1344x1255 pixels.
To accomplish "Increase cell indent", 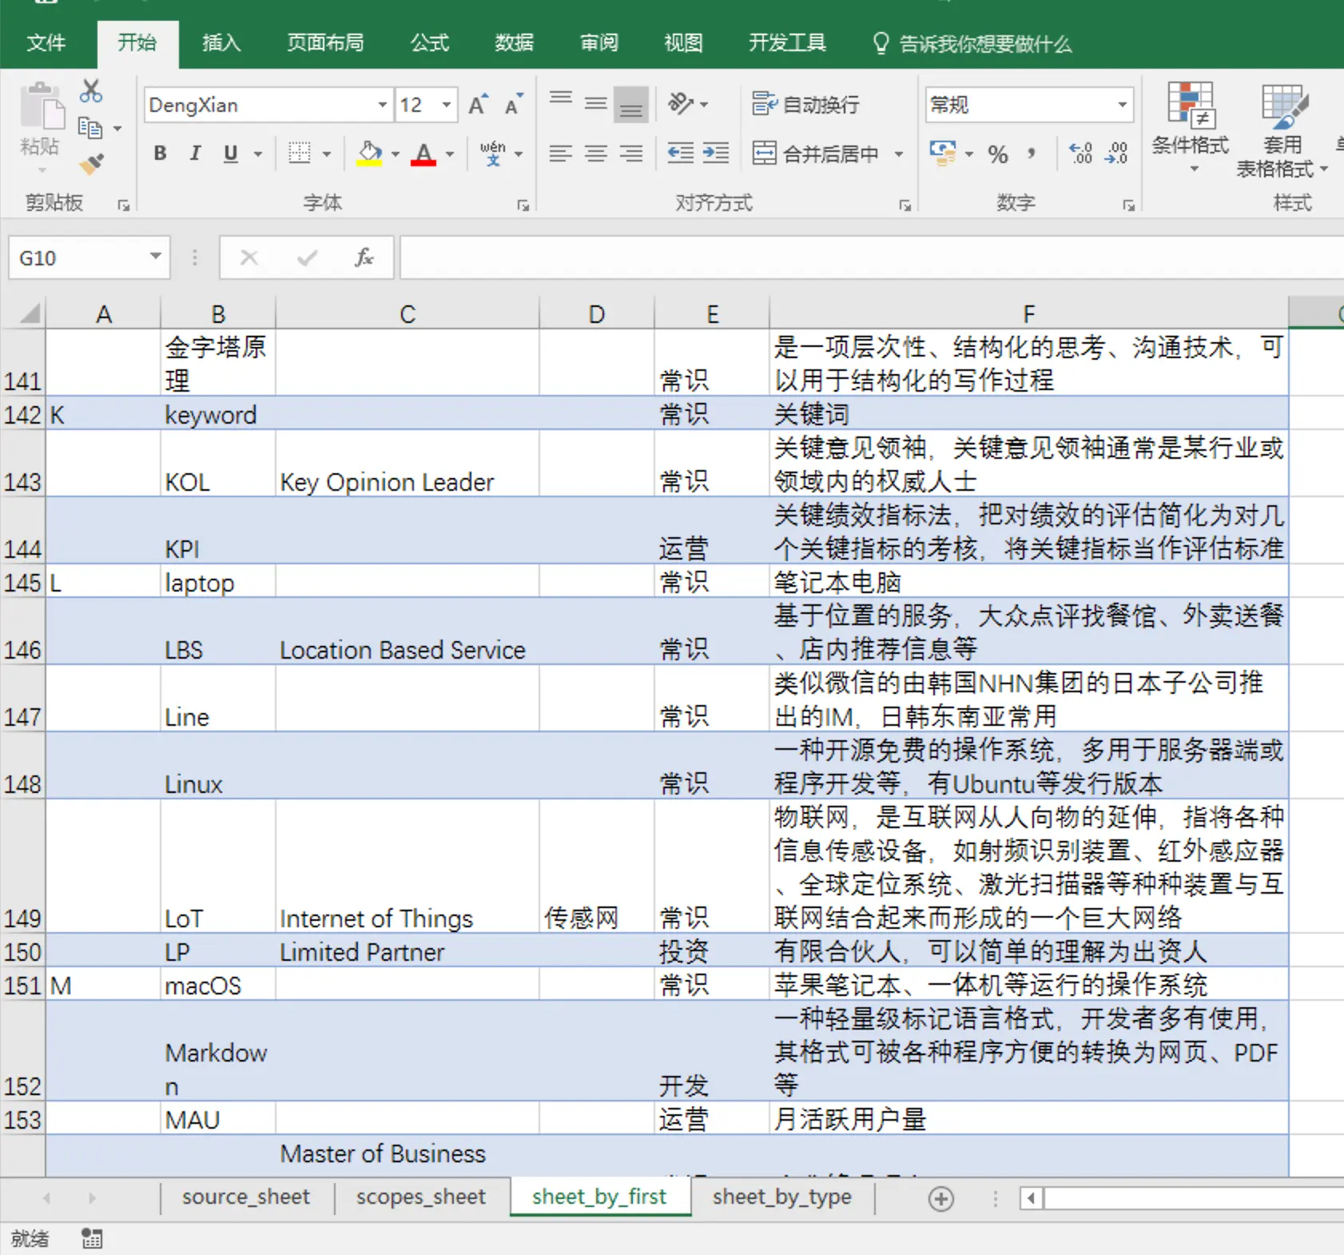I will [716, 153].
